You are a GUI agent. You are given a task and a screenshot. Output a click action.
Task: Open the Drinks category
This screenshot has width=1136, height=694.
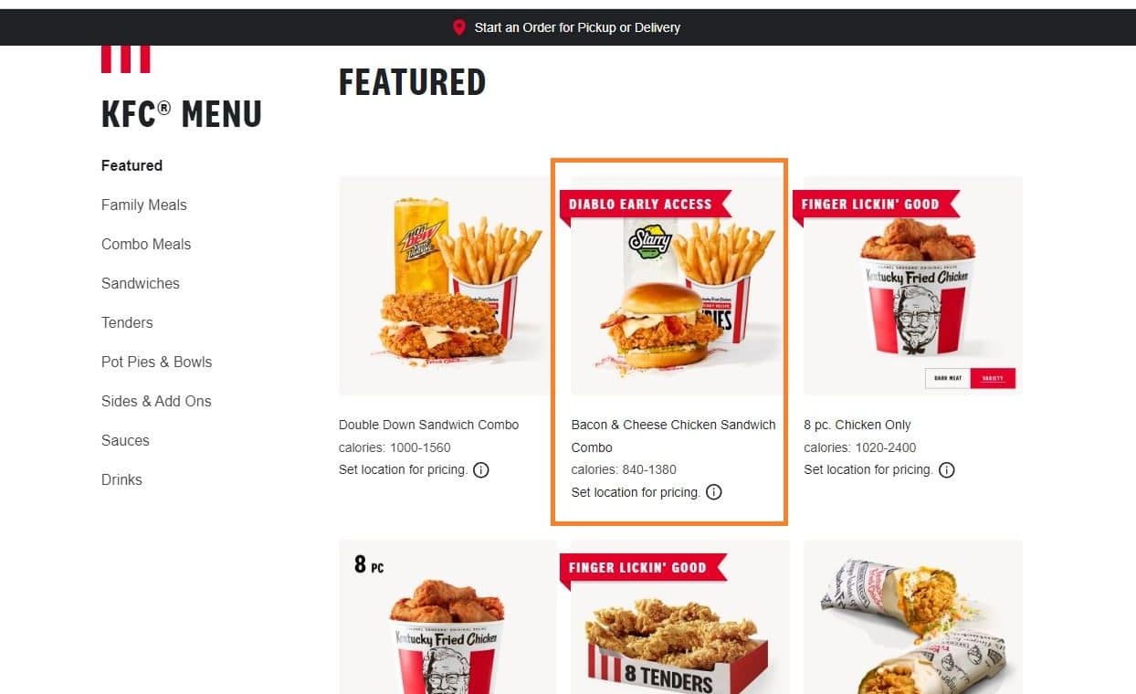point(121,479)
